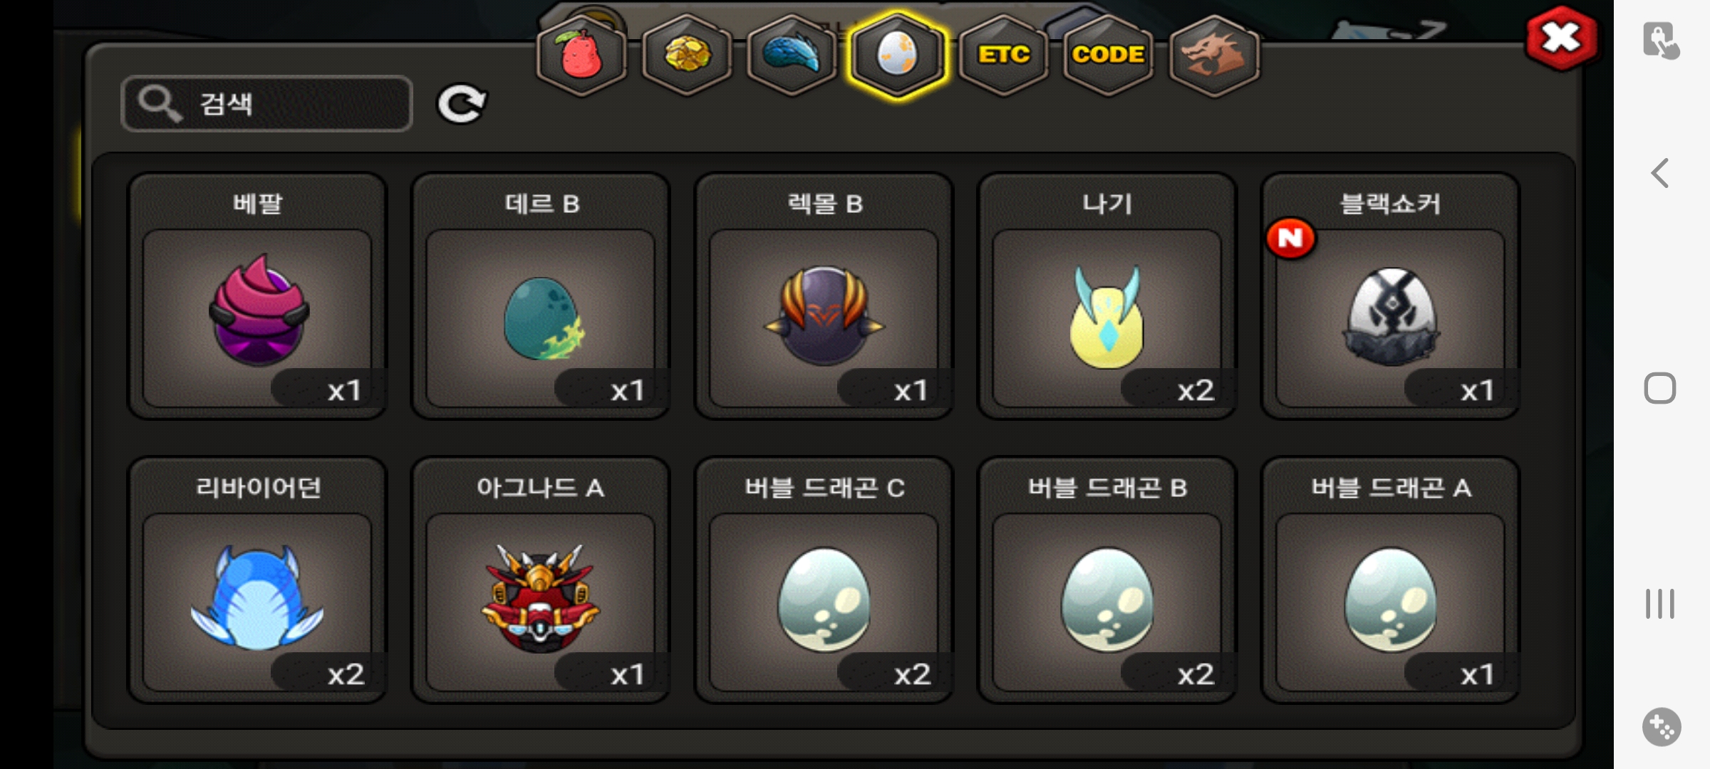The height and width of the screenshot is (769, 1710).
Task: Open the ETC category tab
Action: (x=1003, y=56)
